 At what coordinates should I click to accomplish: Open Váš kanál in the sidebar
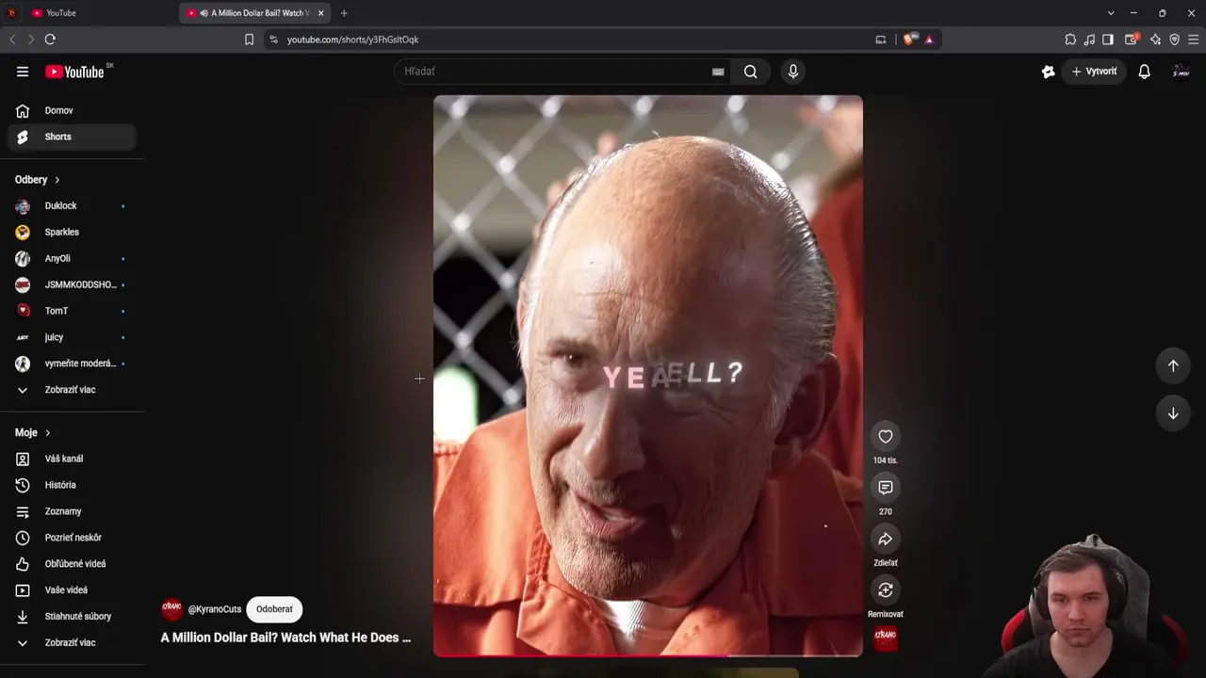pyautogui.click(x=72, y=459)
